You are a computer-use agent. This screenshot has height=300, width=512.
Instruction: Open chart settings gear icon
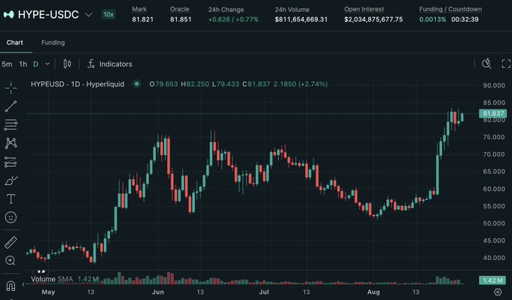pos(498,292)
